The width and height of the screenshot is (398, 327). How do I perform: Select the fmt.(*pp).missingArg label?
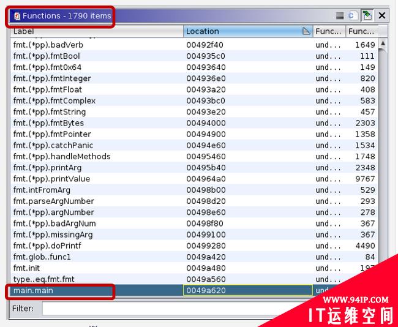click(53, 235)
